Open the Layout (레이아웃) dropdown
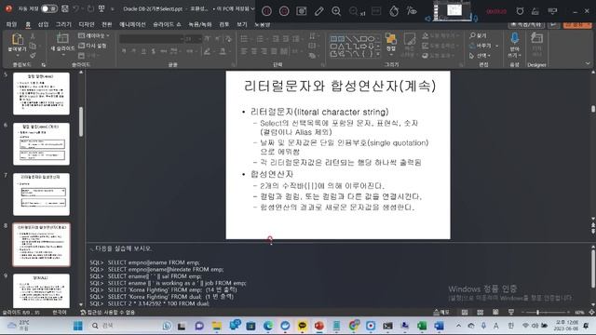This screenshot has height=335, width=596. coord(94,35)
